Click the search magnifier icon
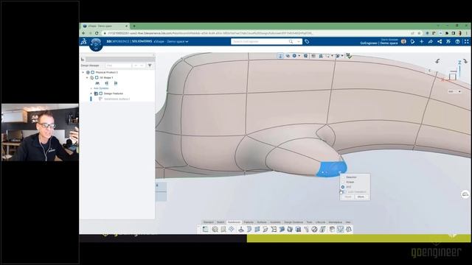This screenshot has width=472, height=265. (291, 41)
